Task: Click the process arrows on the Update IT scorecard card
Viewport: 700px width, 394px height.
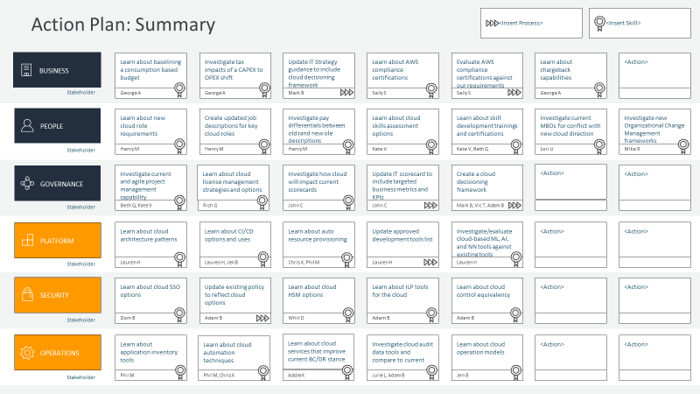Action: click(x=430, y=205)
